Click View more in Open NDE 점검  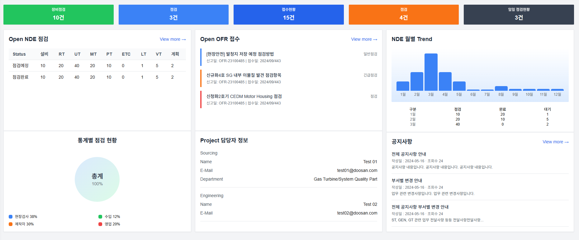click(173, 39)
